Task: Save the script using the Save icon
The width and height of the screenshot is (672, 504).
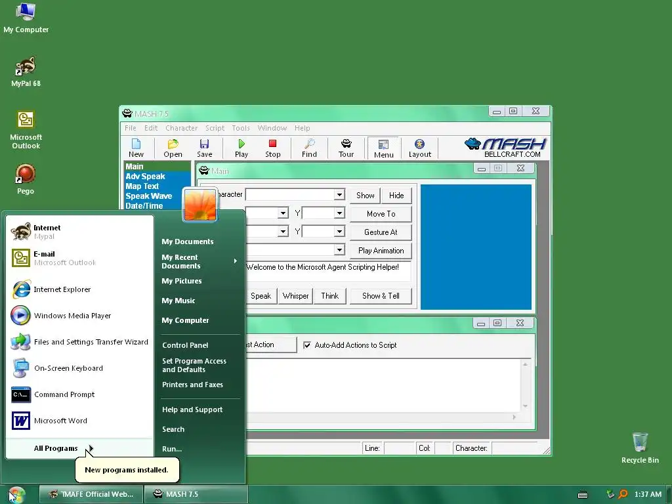Action: point(205,148)
